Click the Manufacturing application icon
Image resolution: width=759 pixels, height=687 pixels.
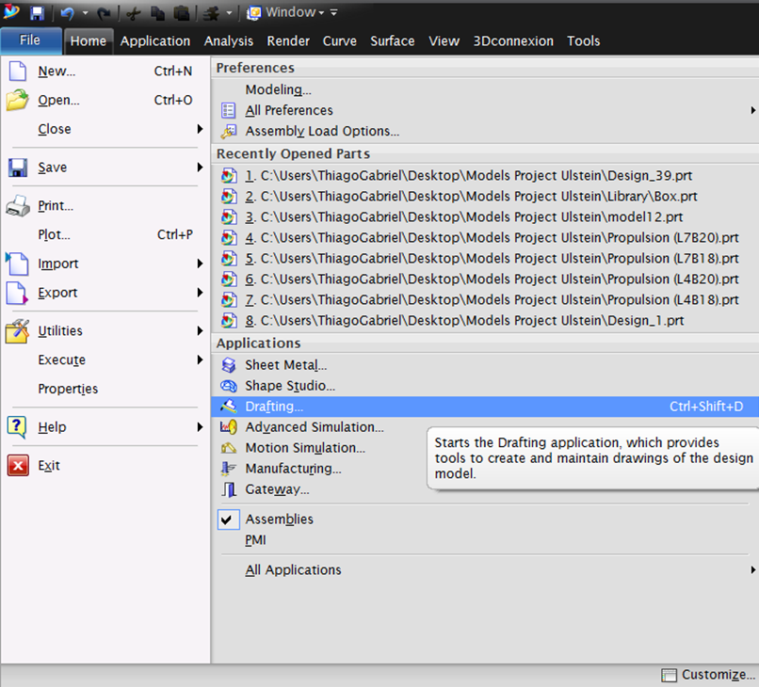pos(229,469)
